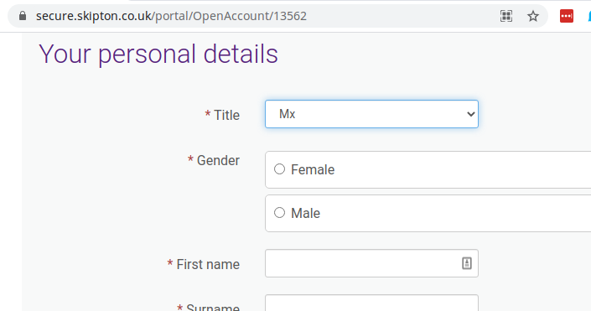Focus the First name input field
Image resolution: width=591 pixels, height=311 pixels.
(x=371, y=263)
